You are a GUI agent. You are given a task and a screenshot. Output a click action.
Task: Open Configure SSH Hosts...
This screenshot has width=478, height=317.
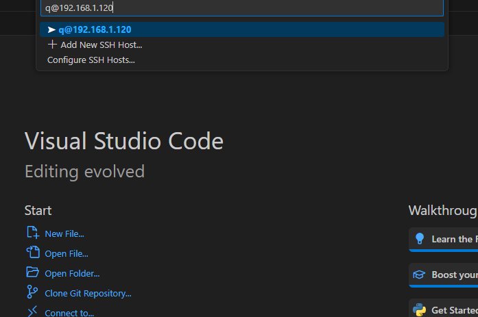pyautogui.click(x=242, y=60)
